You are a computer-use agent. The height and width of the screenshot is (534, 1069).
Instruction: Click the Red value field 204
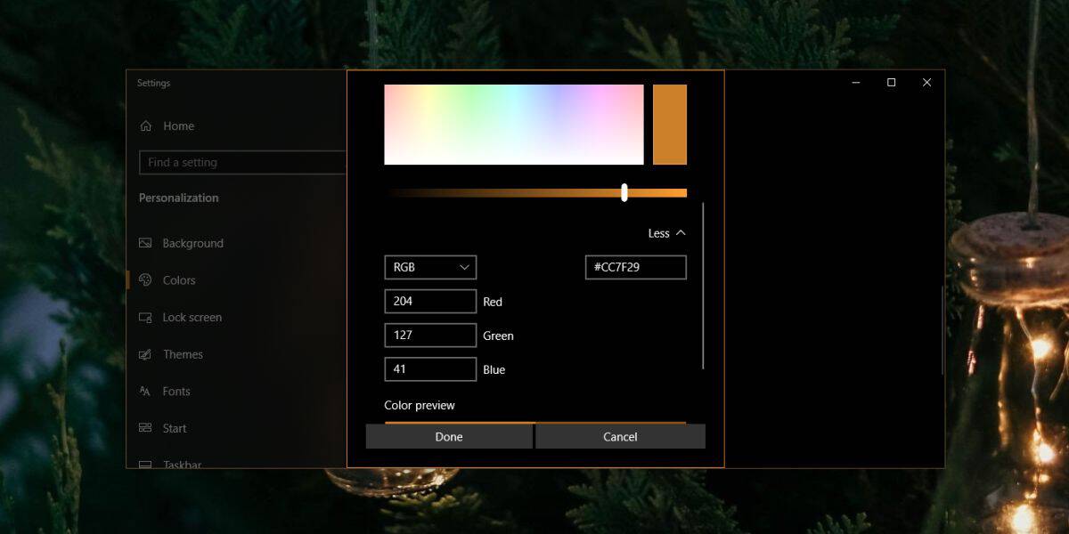pos(430,301)
